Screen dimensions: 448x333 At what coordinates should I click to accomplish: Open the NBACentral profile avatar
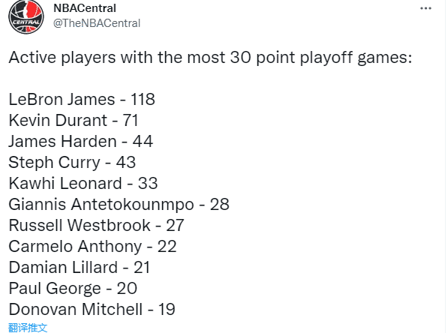click(26, 16)
